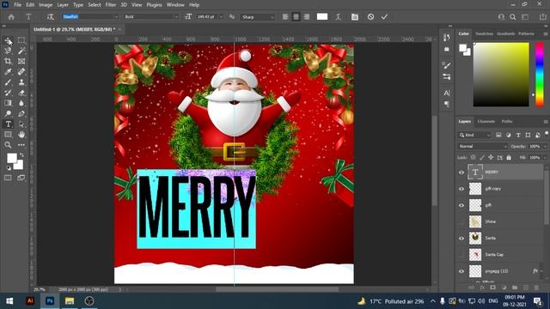Image resolution: width=550 pixels, height=309 pixels.
Task: Select the Clone Stamp tool
Action: 21,82
